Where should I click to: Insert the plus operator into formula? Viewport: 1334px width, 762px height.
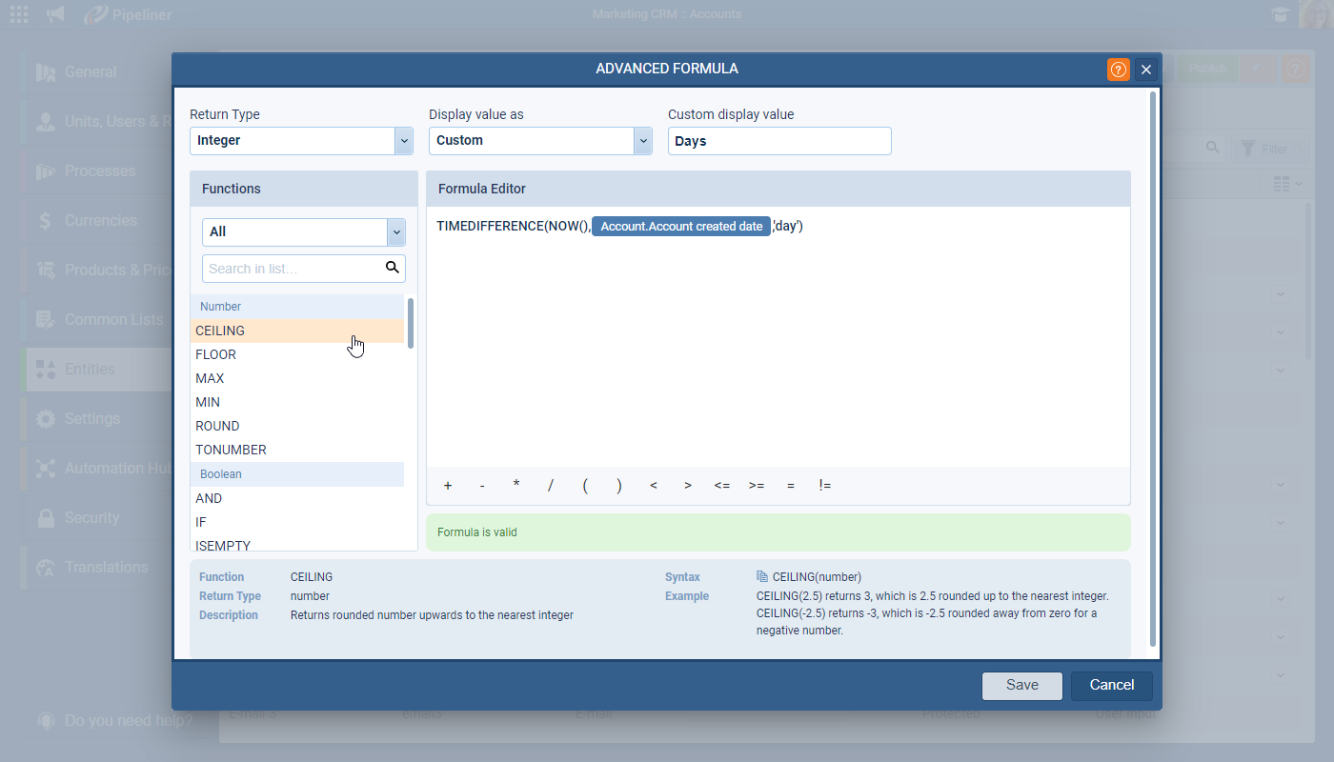pyautogui.click(x=448, y=486)
